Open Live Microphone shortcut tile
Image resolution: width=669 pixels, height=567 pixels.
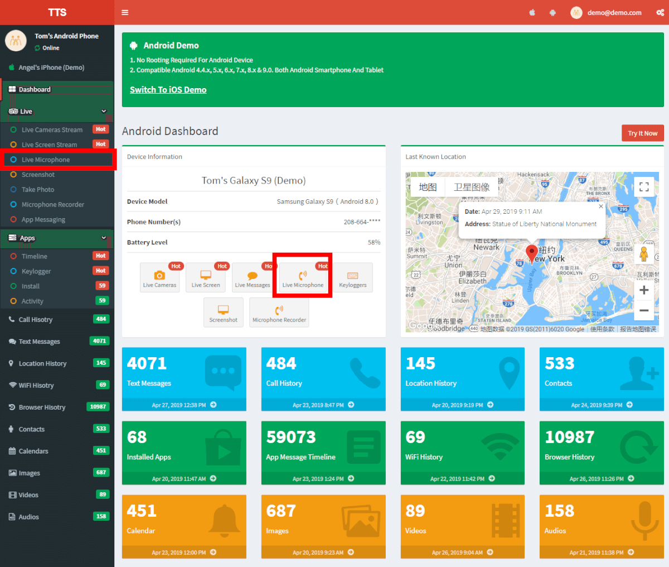coord(303,277)
